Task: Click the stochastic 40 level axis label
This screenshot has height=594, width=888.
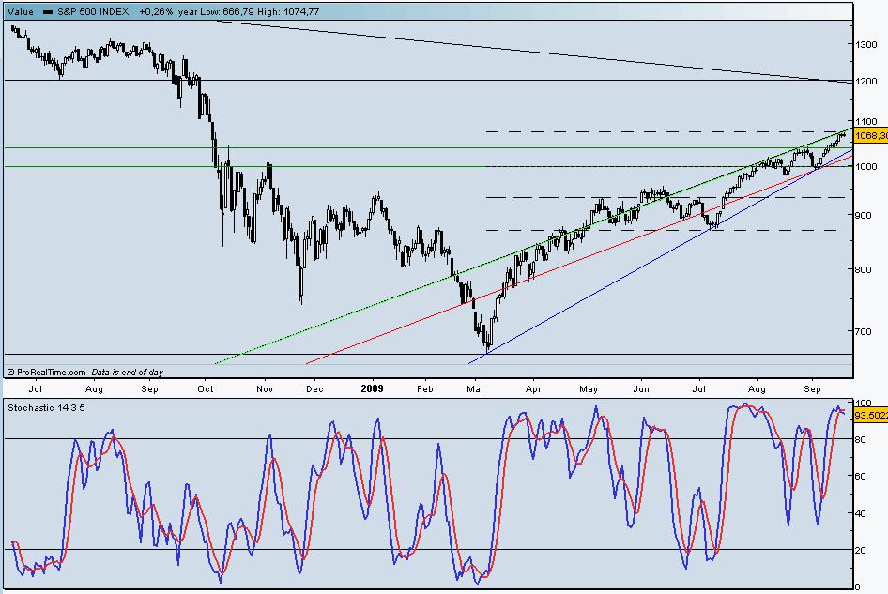Action: pos(860,513)
